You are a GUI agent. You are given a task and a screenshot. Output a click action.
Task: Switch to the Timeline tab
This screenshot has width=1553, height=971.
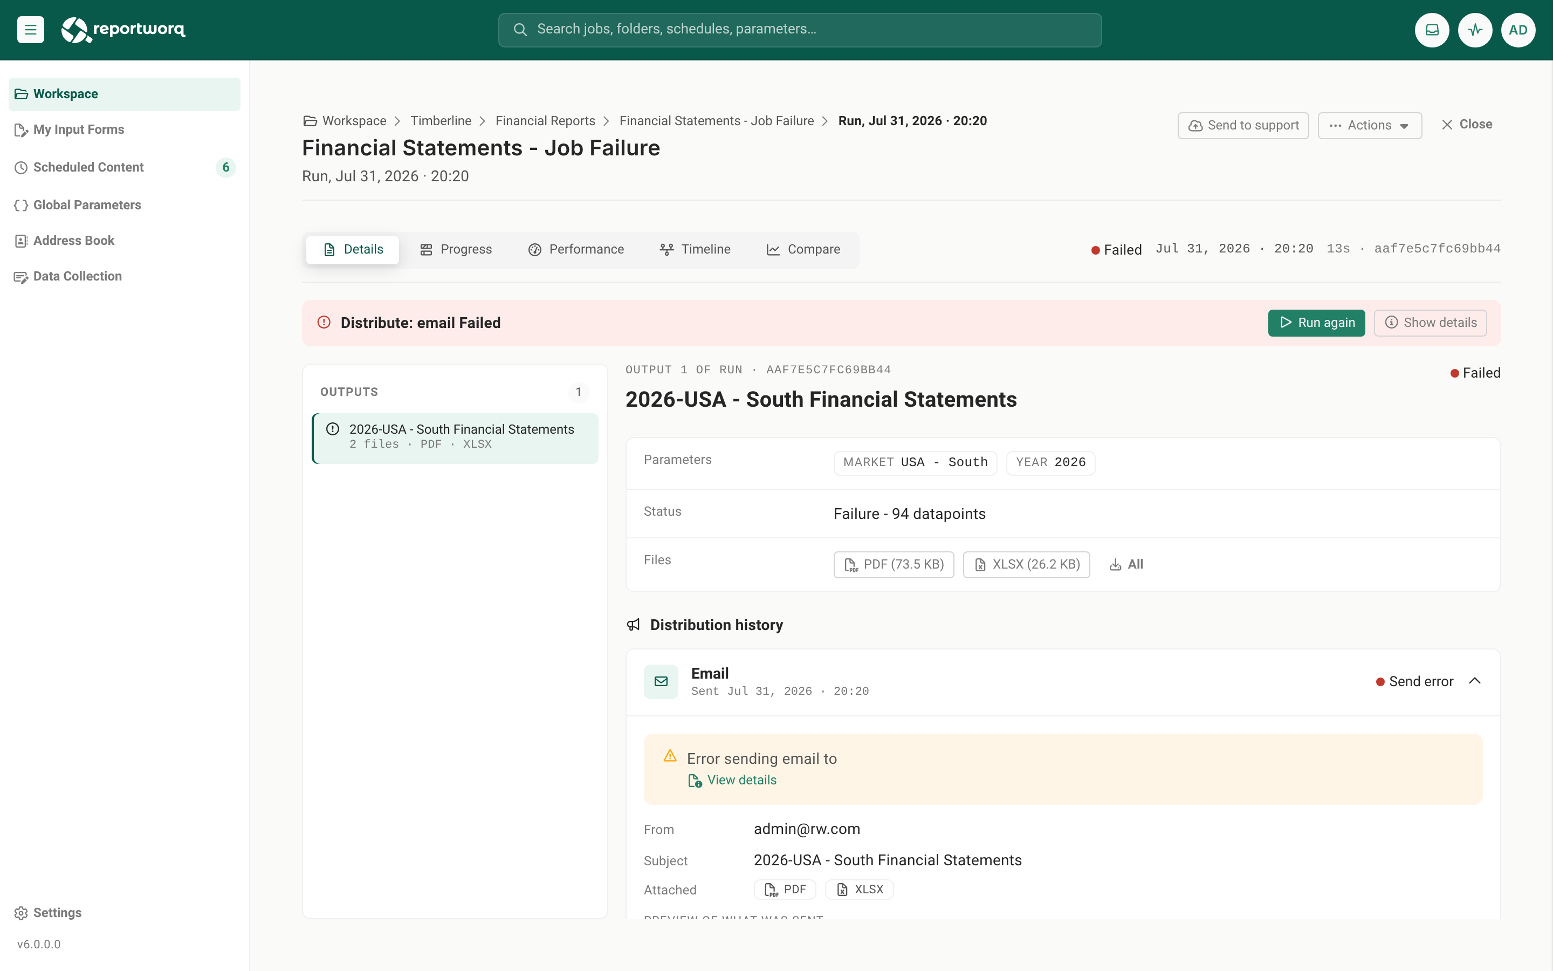[695, 250]
